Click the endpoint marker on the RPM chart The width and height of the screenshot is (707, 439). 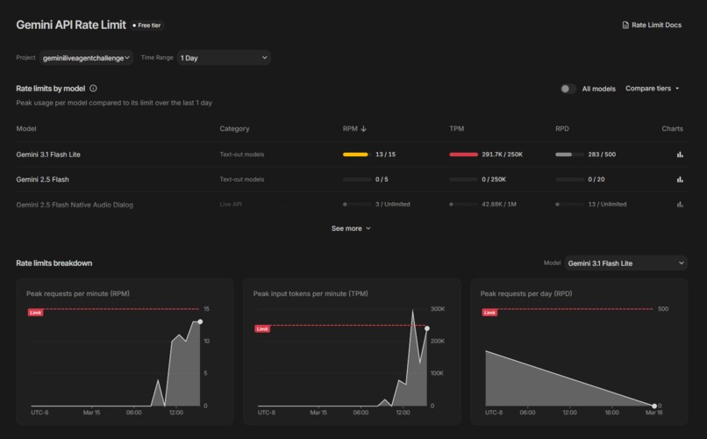(200, 321)
